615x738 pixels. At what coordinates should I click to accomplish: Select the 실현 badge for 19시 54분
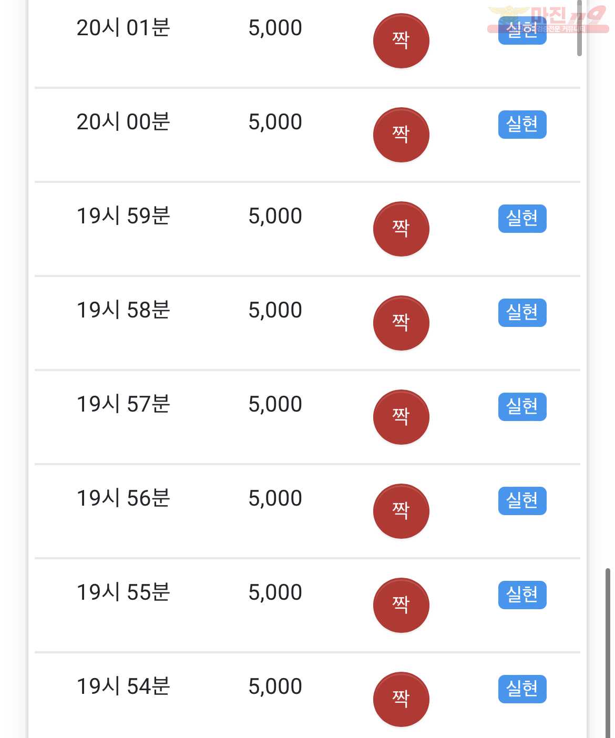(522, 689)
